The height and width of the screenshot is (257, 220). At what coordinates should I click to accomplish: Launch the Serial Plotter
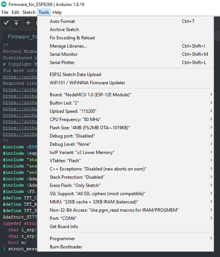126,63
